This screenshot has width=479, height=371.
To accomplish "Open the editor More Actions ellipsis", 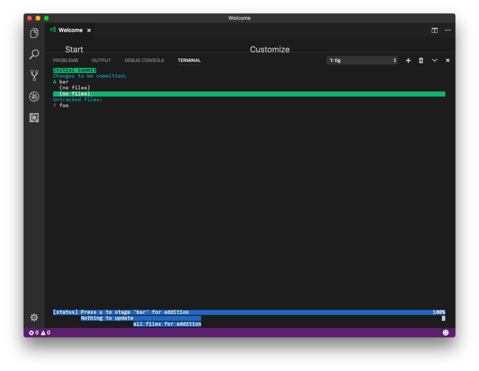I will [448, 30].
